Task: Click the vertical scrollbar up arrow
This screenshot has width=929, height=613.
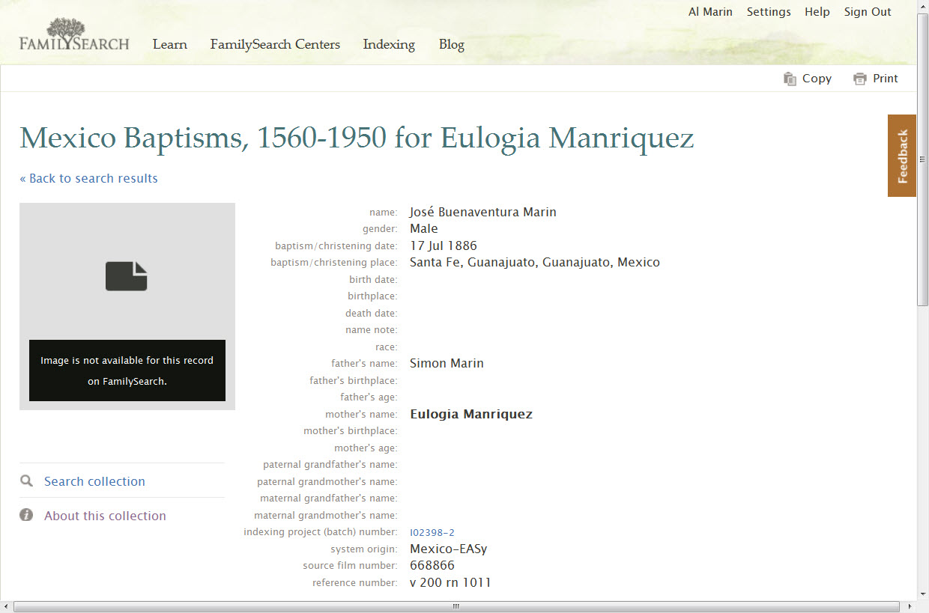Action: click(x=922, y=6)
